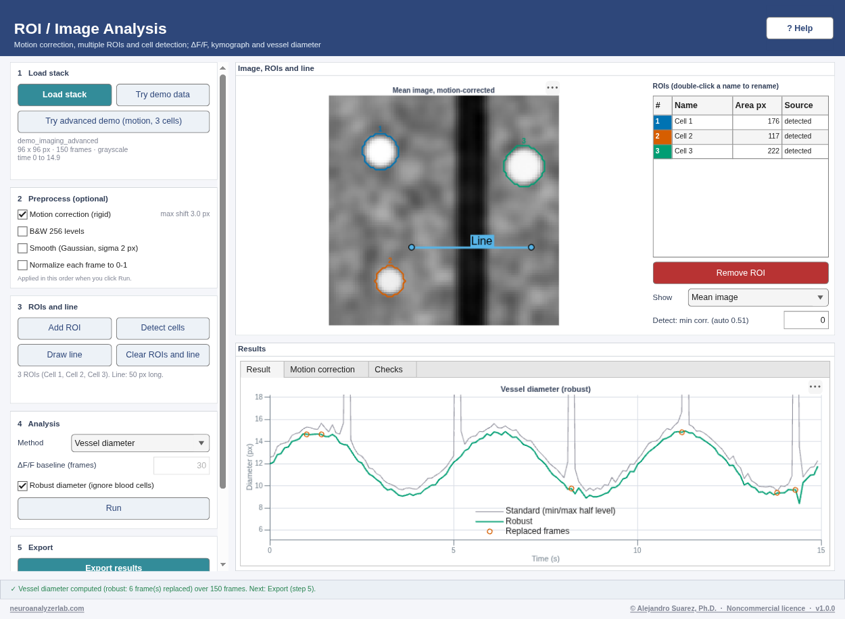Select the Cell 2 name in ROI table
This screenshot has height=619, width=845.
[x=702, y=137]
